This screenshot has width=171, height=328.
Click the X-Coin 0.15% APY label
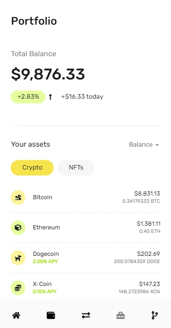(x=45, y=291)
